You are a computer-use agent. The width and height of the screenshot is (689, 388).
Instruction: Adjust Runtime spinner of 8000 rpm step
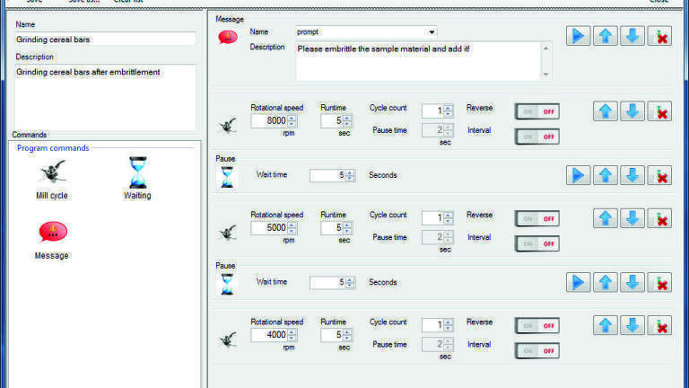click(x=347, y=120)
